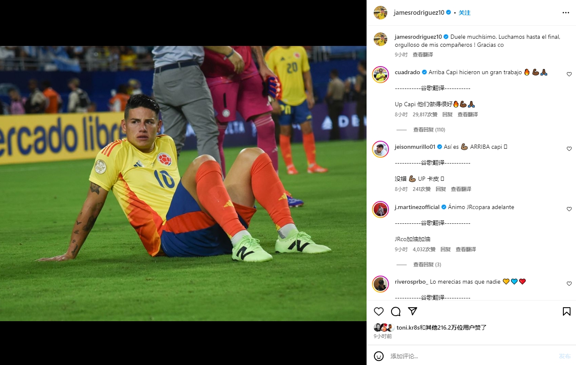Image resolution: width=576 pixels, height=365 pixels.
Task: View likes list via toni.kr8s link
Action: 408,327
